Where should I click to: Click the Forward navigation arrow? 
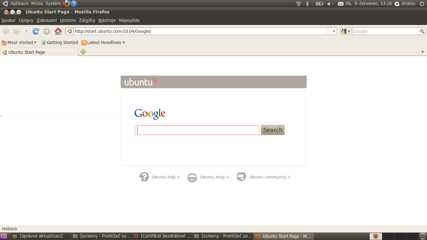click(17, 31)
